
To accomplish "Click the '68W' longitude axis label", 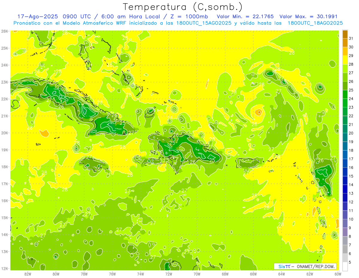I will 225,274.
